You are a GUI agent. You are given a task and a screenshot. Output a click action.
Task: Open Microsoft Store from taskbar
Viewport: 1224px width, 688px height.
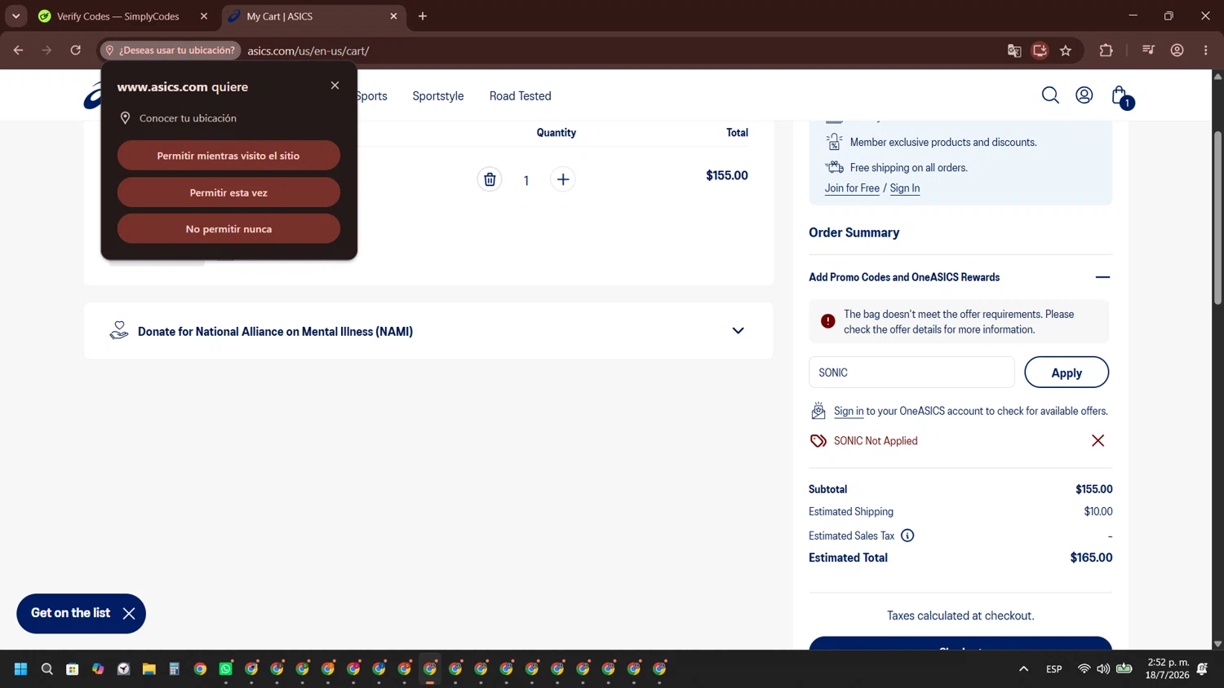(x=73, y=669)
